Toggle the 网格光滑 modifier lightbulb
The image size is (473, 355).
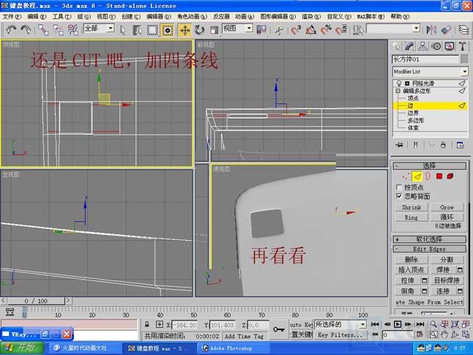click(399, 83)
